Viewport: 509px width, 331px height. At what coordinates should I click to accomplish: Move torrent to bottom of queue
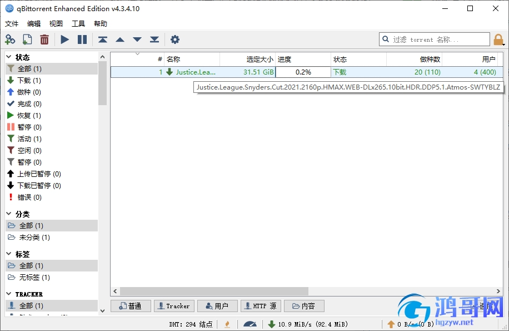(154, 39)
